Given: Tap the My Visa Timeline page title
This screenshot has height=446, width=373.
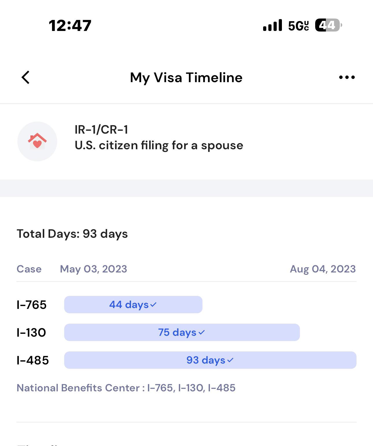Looking at the screenshot, I should (x=186, y=78).
